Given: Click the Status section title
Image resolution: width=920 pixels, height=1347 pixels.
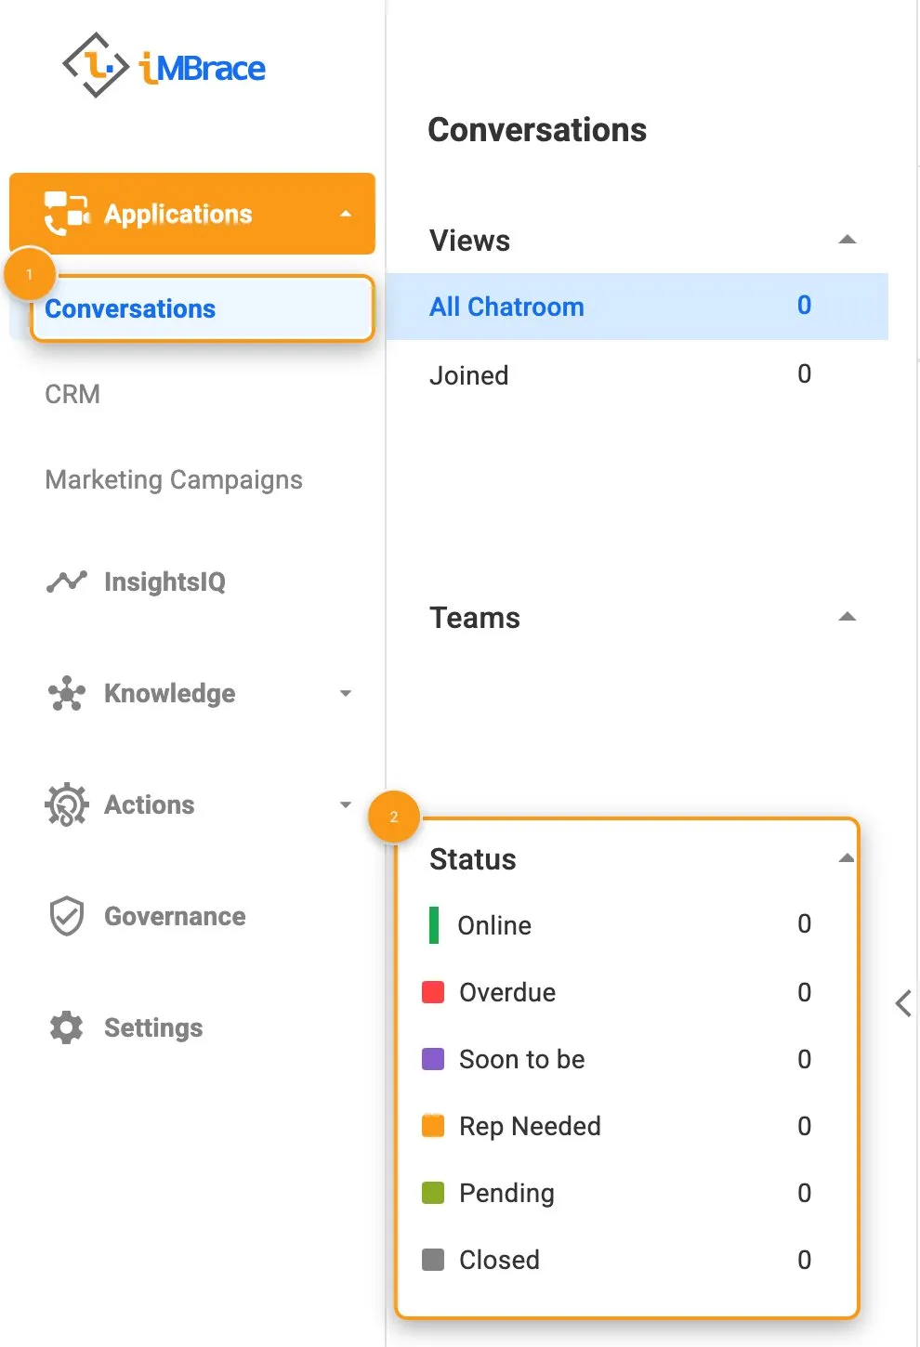Looking at the screenshot, I should click(x=472, y=859).
